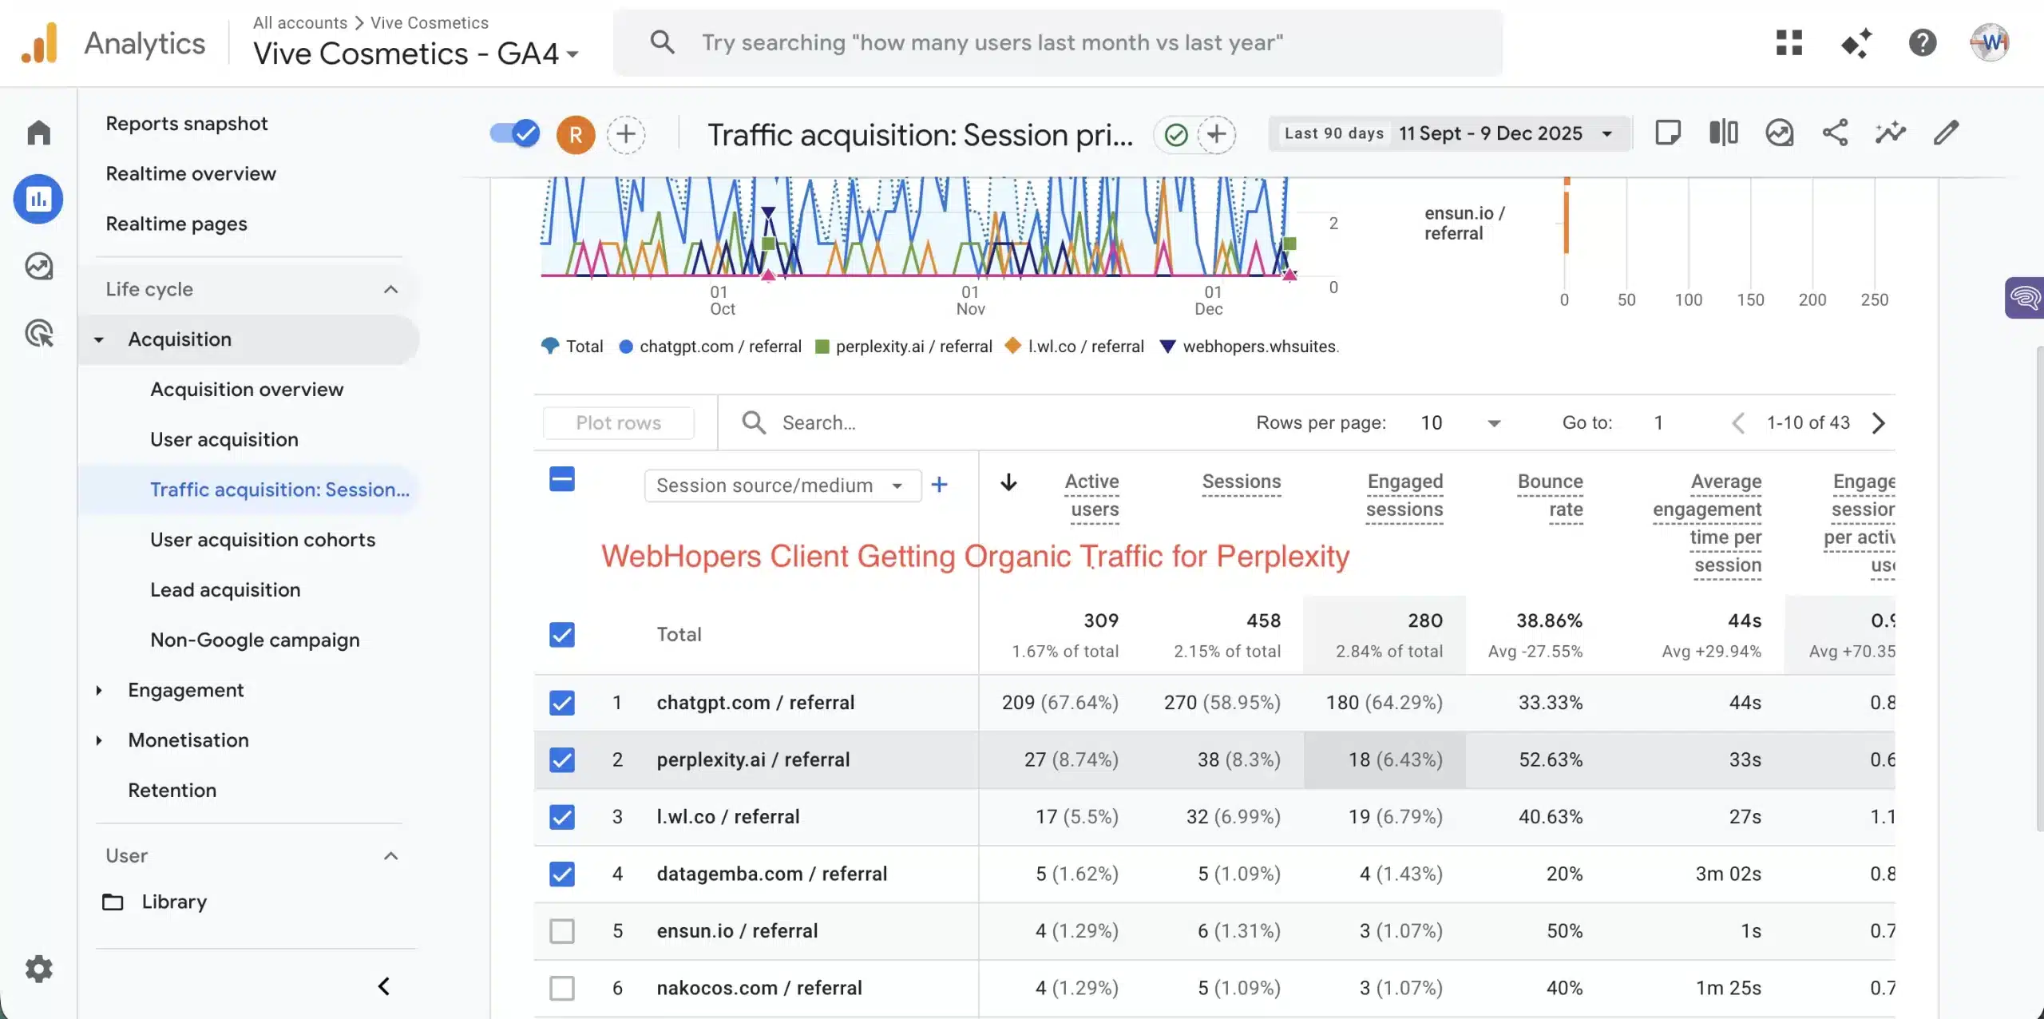Share this report using the share icon

click(1835, 132)
